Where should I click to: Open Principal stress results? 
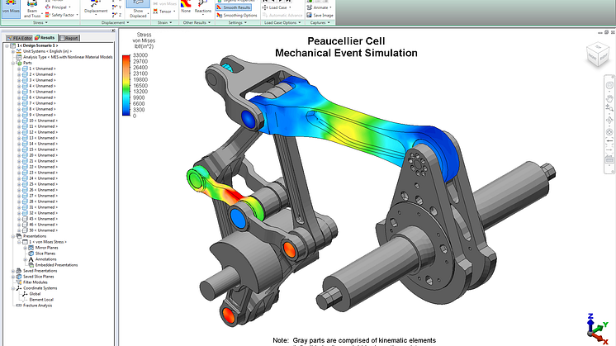58,7
